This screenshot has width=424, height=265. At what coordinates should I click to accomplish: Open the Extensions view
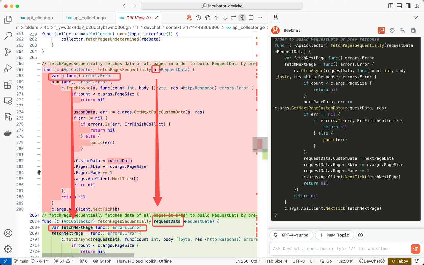8,85
